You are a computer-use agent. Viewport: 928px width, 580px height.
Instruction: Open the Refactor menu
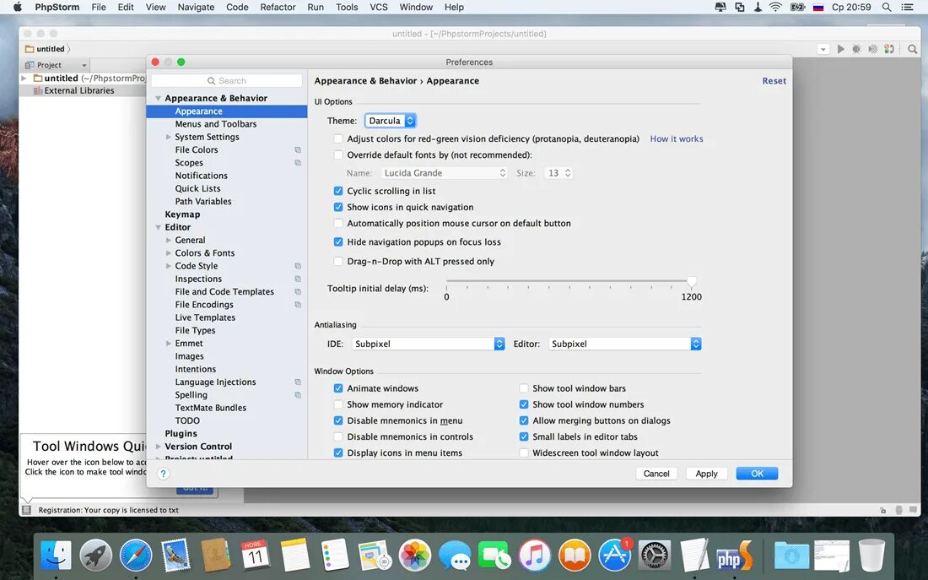click(x=278, y=7)
